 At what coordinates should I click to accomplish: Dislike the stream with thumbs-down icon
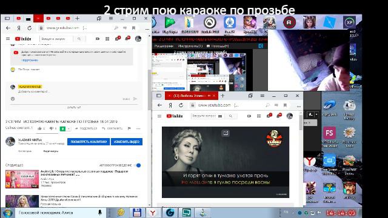click(x=51, y=128)
